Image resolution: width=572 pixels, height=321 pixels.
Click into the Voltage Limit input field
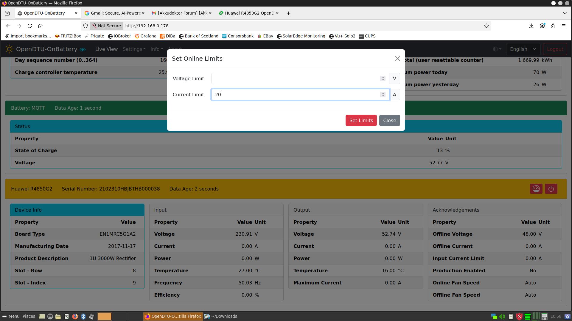[x=295, y=78]
